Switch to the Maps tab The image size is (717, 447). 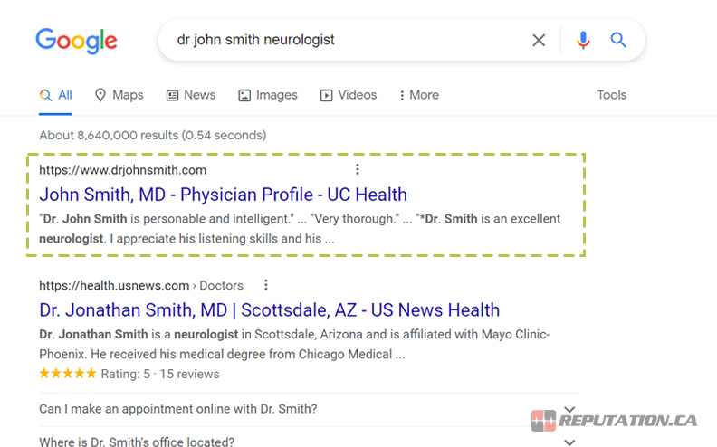(119, 95)
